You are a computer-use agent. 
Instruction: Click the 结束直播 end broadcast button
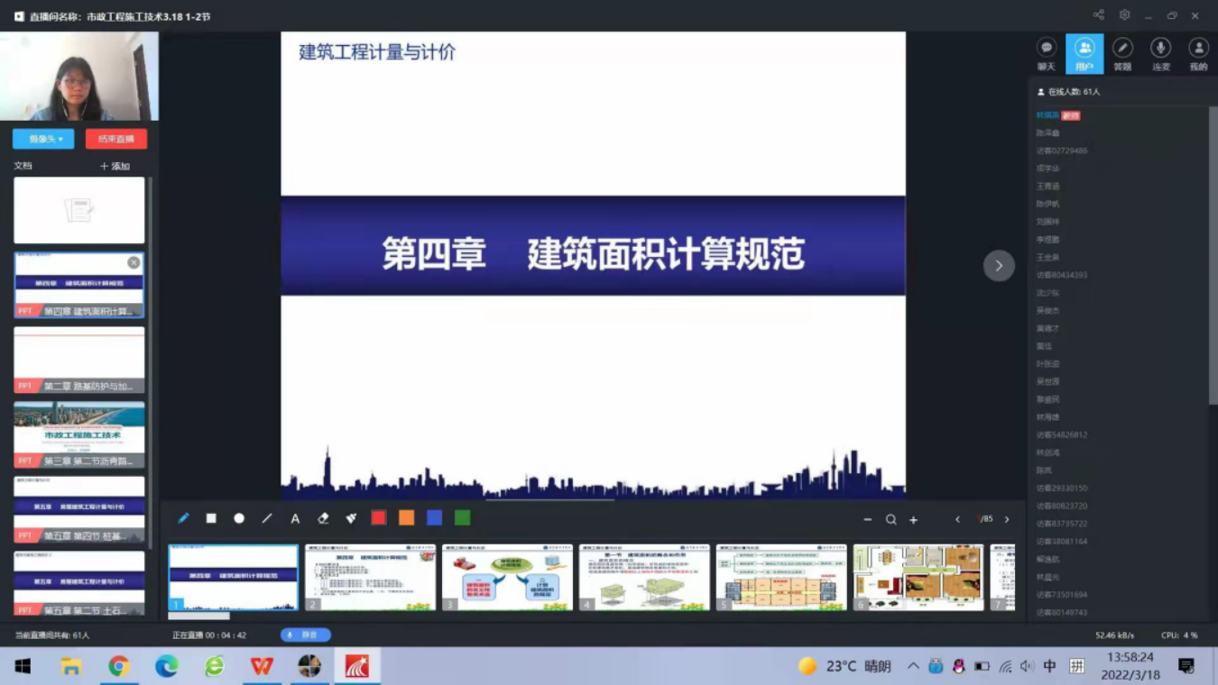tap(116, 139)
